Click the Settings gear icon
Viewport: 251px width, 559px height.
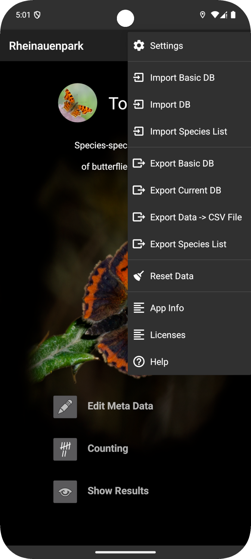click(139, 46)
